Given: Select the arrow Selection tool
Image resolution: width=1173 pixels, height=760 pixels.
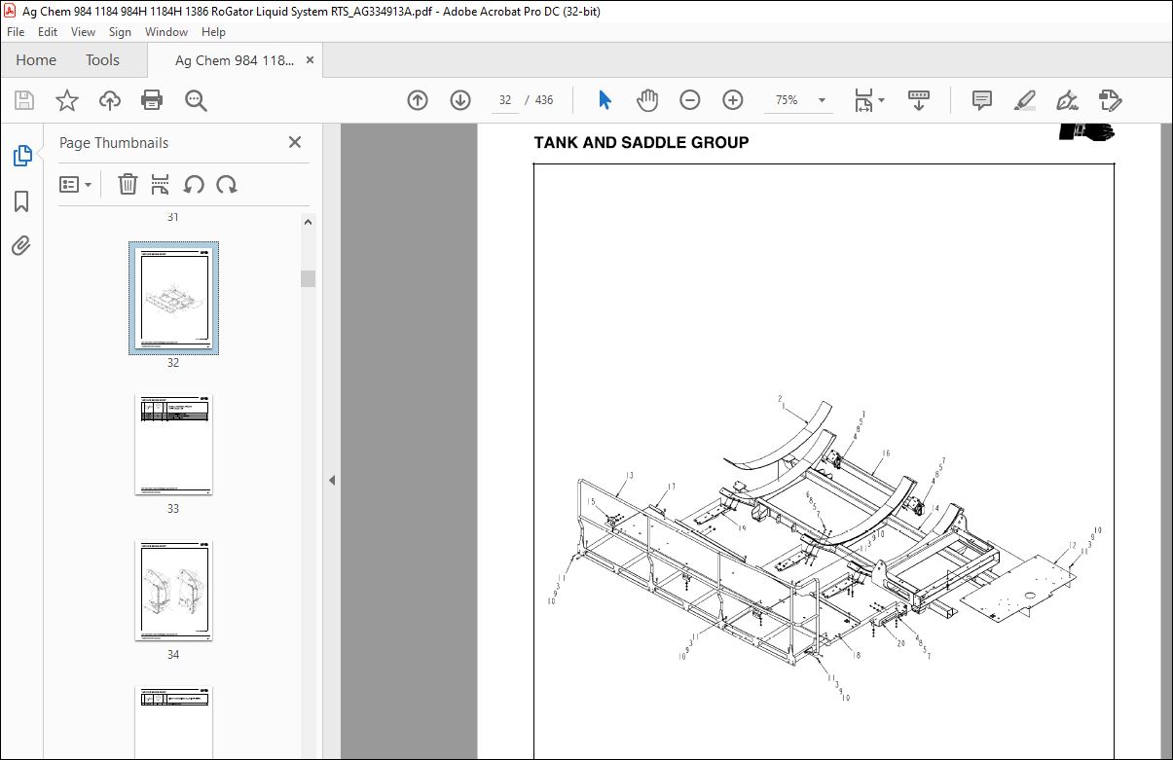Looking at the screenshot, I should click(605, 100).
